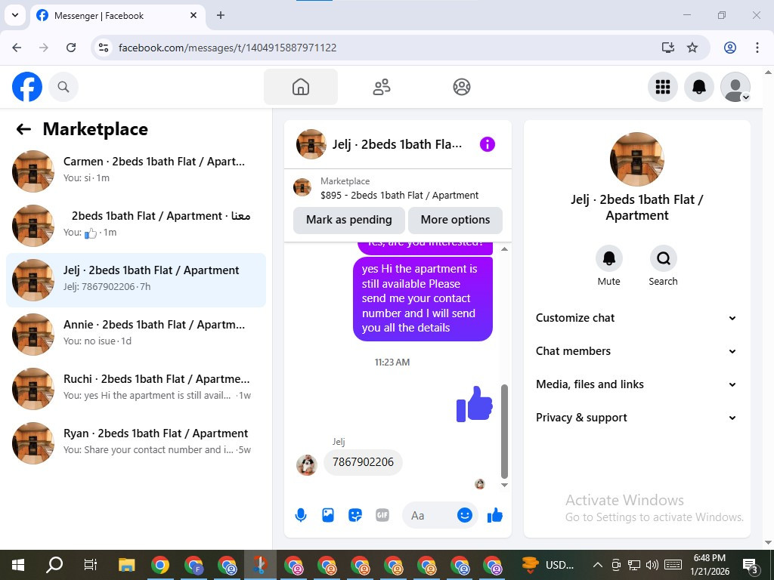Reload the page with refresh icon

[71, 48]
